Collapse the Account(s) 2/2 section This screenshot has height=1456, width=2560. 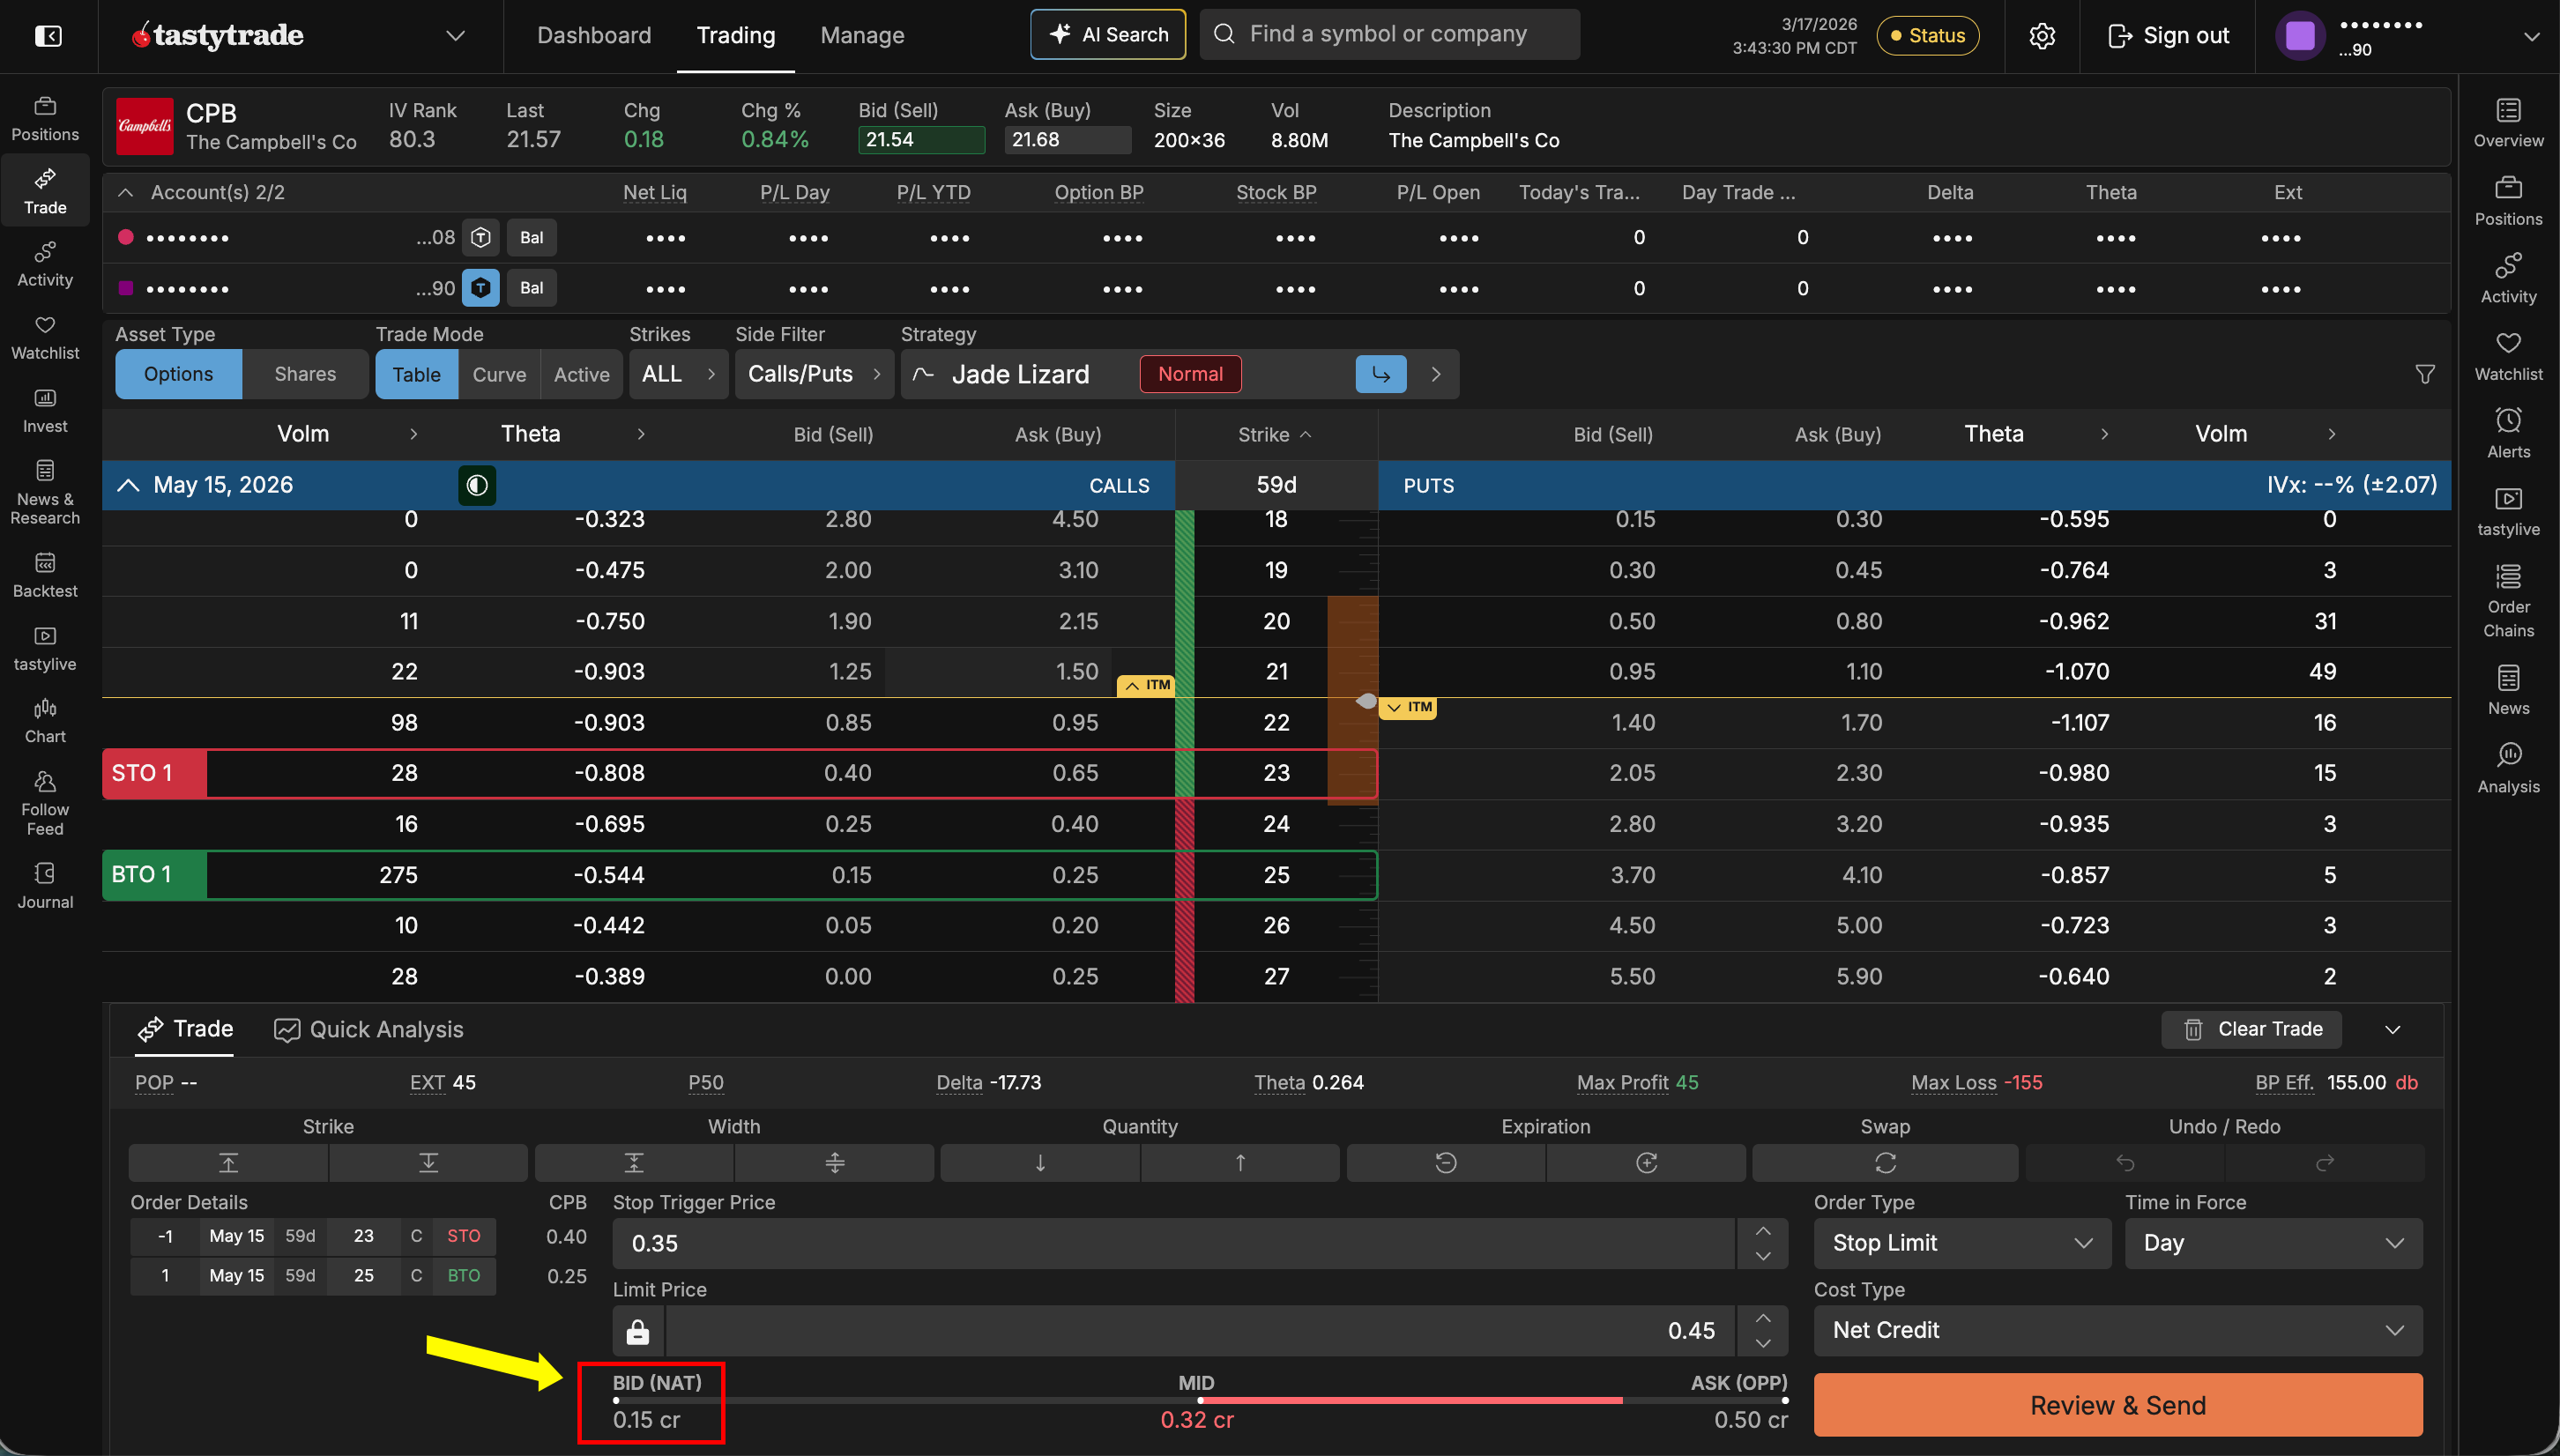125,192
